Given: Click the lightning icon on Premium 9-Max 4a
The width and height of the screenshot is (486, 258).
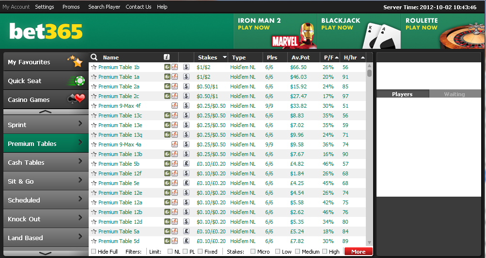Looking at the screenshot, I should tap(175, 144).
